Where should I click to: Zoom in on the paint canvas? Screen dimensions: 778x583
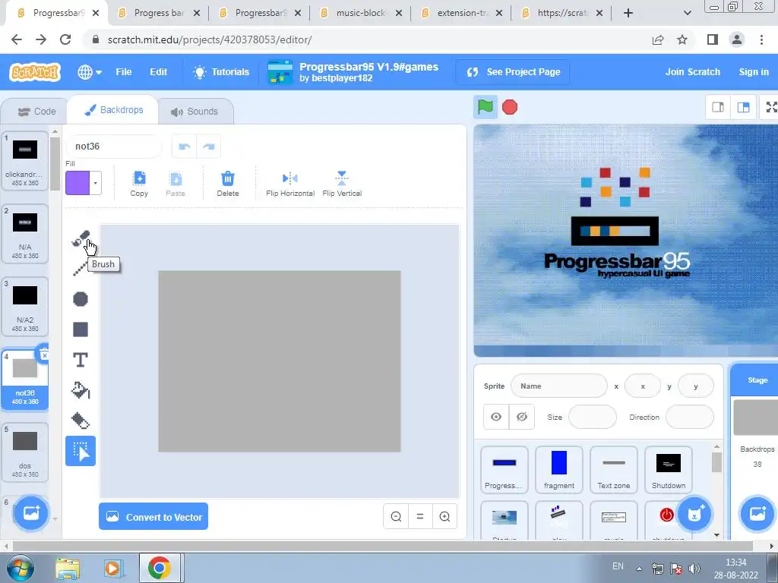[444, 516]
